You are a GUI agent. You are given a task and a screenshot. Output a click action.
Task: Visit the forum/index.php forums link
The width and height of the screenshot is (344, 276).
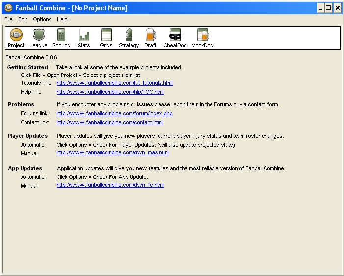(x=114, y=113)
